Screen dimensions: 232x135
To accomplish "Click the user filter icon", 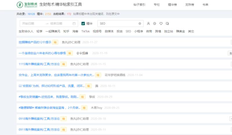I will [x=148, y=23].
